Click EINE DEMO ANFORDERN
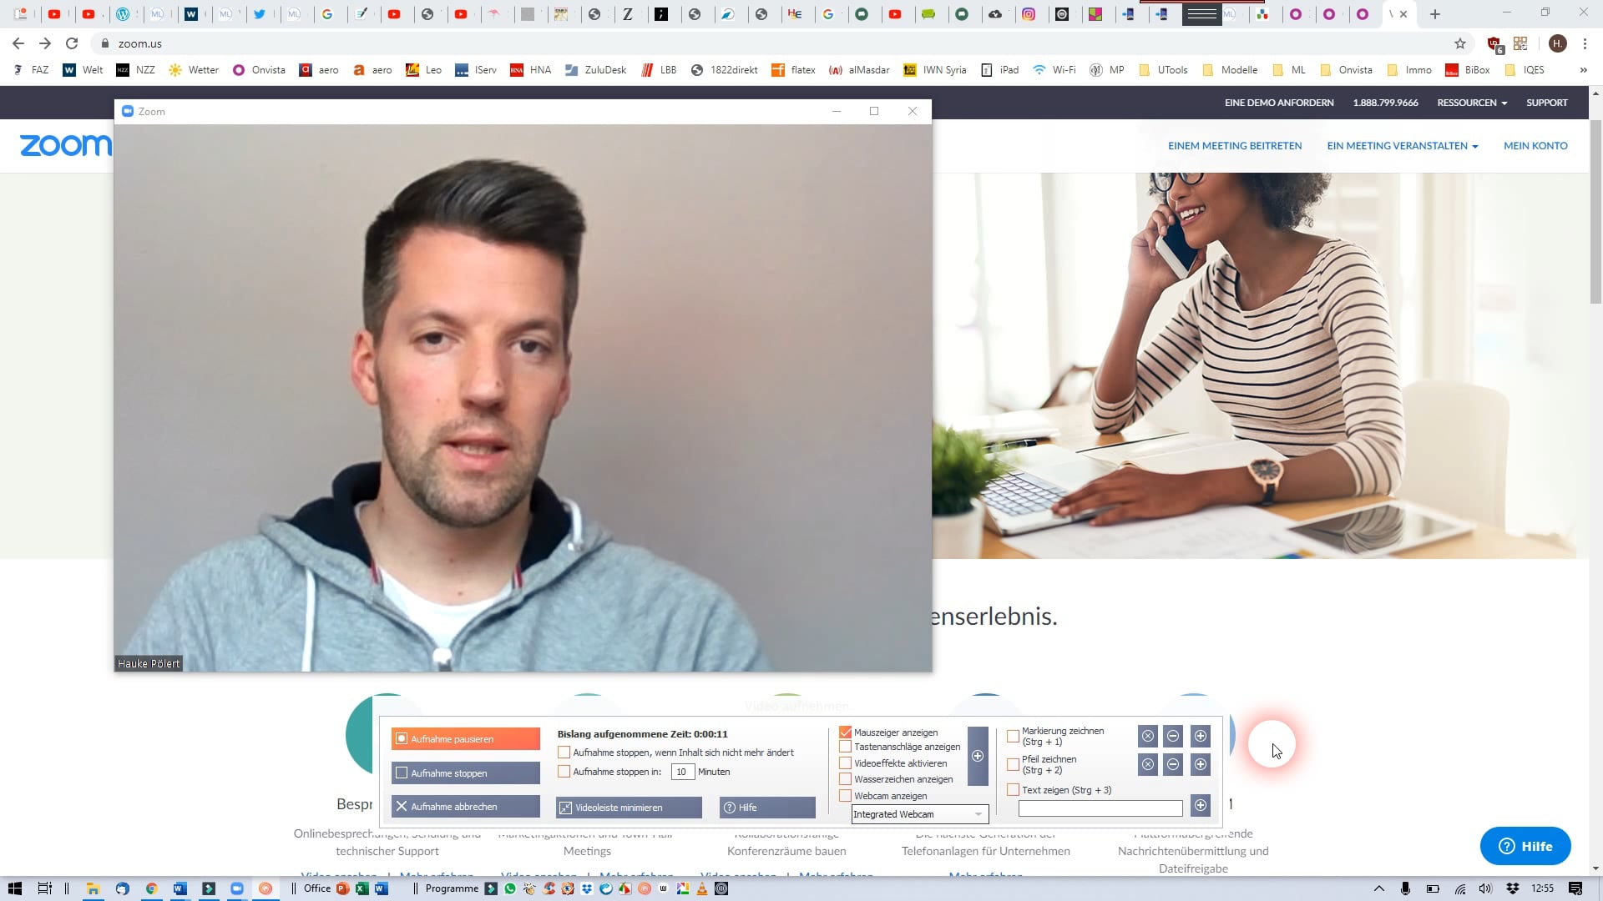1603x901 pixels. pyautogui.click(x=1279, y=103)
